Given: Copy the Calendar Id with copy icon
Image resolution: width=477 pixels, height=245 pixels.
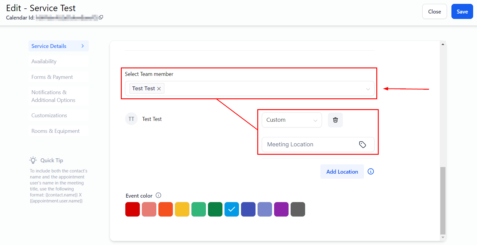Looking at the screenshot, I should (x=101, y=17).
